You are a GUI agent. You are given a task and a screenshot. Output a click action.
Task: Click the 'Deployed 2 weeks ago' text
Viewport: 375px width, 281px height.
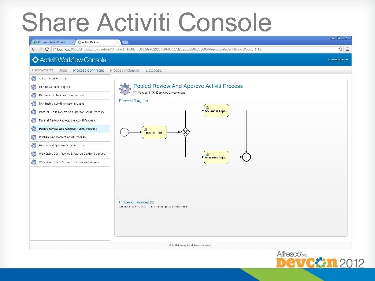(x=171, y=93)
